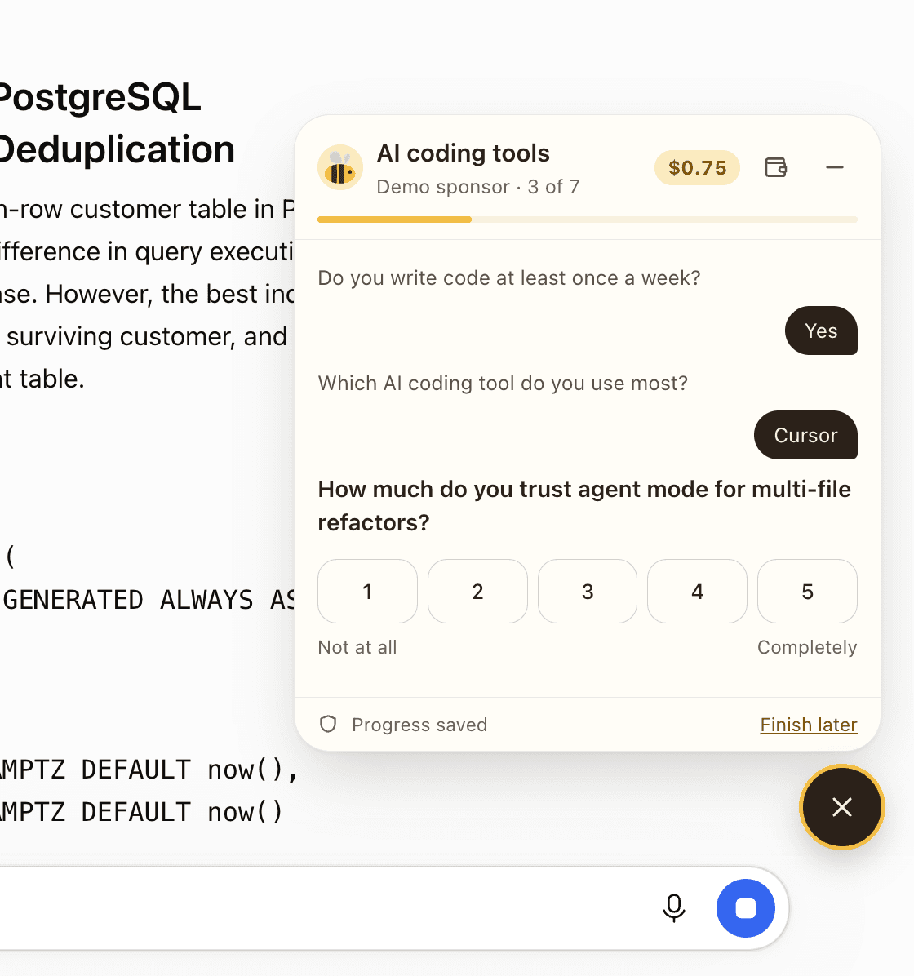Click the 'Progress saved' status text
This screenshot has width=914, height=976.
coord(419,725)
